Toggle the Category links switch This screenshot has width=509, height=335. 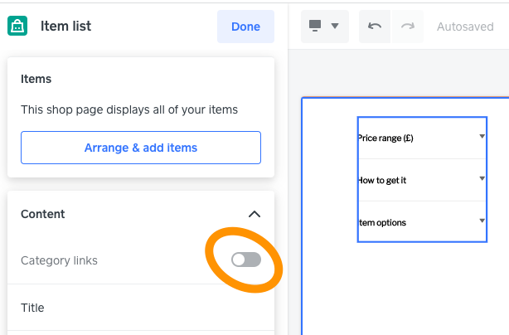(246, 260)
